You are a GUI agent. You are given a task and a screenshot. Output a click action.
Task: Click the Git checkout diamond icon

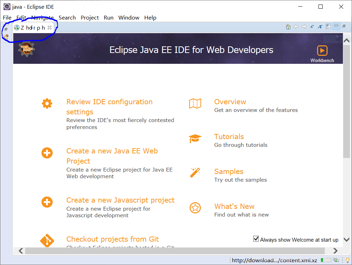[x=47, y=241]
